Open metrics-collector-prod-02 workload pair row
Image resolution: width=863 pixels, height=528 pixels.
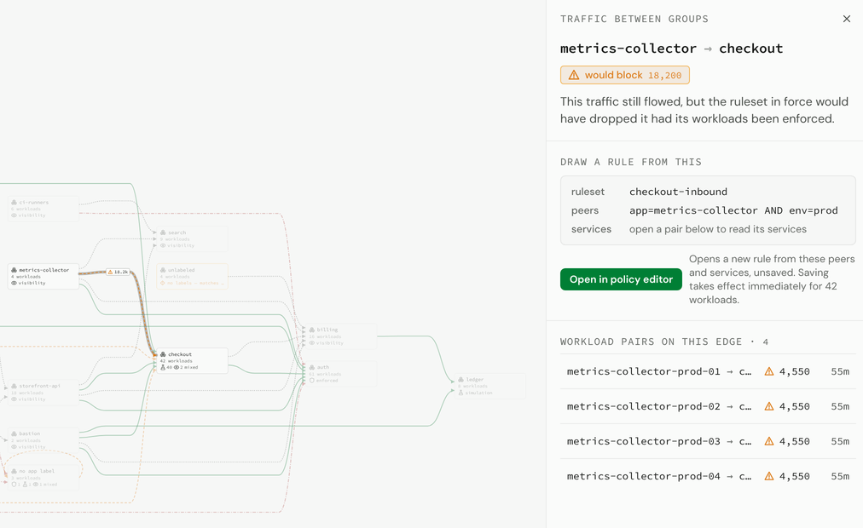708,406
